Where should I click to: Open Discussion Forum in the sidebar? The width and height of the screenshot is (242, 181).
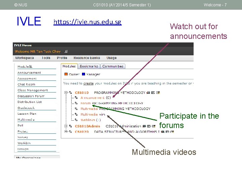[31, 96]
